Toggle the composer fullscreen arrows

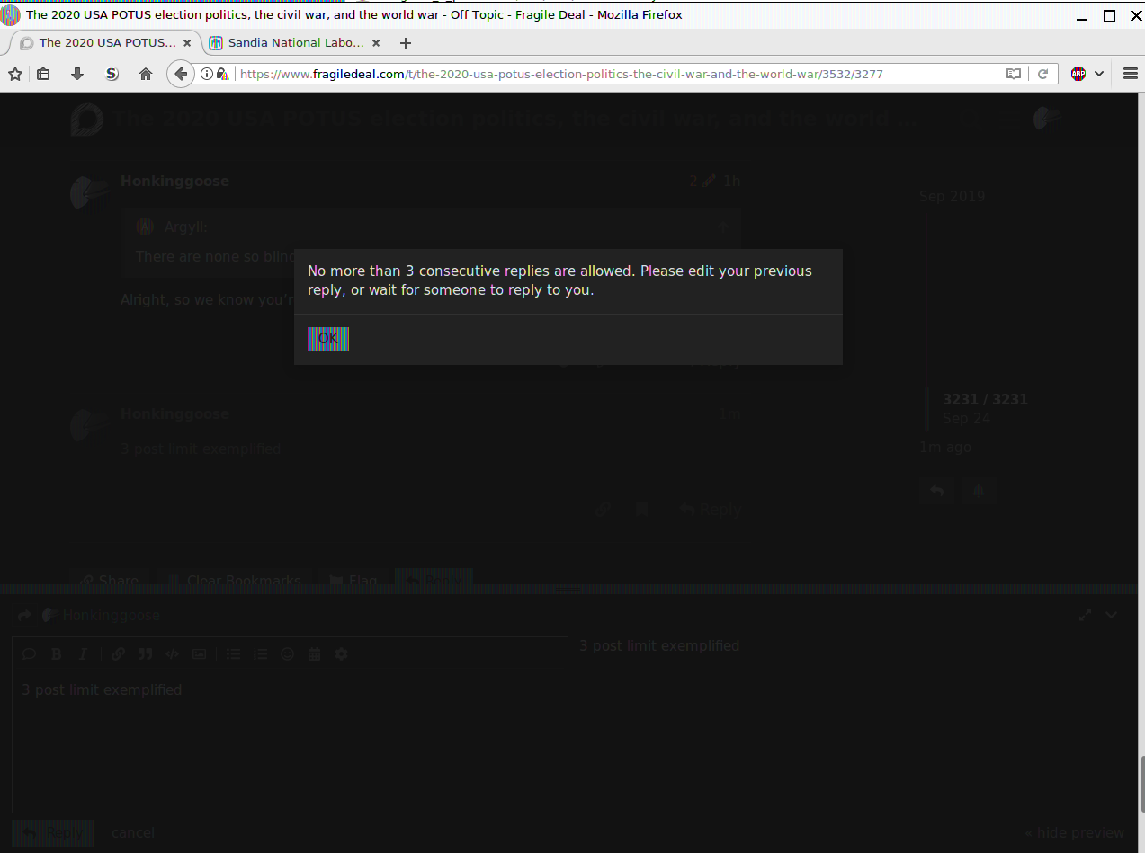(x=1086, y=615)
